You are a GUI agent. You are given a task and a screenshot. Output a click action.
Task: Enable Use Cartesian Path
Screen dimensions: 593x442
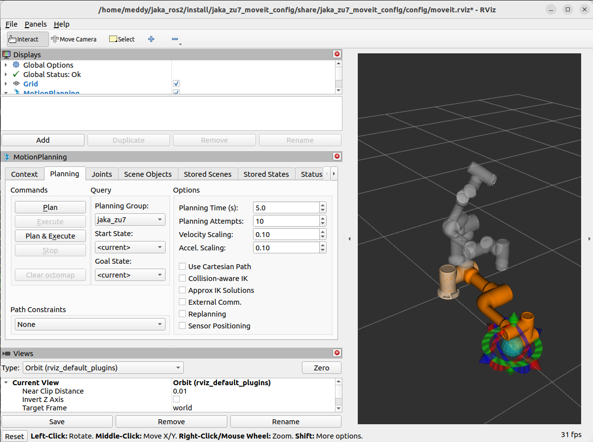pos(182,266)
